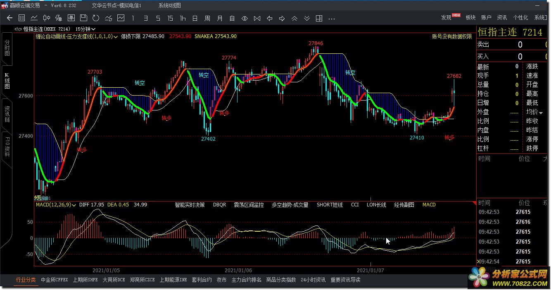This screenshot has width=551, height=290.
Task: Select the 智能实时决策 indicator
Action: [x=190, y=205]
